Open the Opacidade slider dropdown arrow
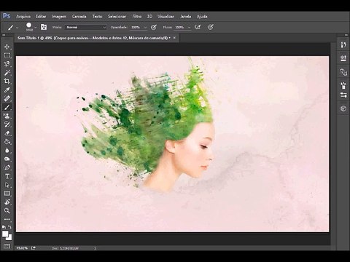This screenshot has width=350, height=262. pyautogui.click(x=145, y=28)
